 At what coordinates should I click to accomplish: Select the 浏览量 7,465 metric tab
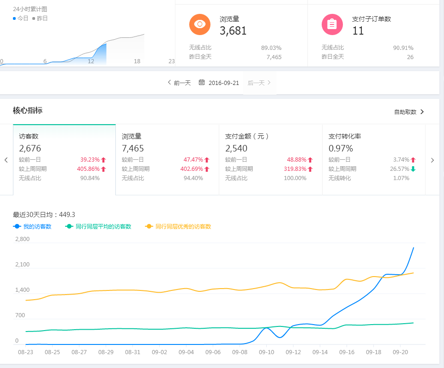pos(168,160)
